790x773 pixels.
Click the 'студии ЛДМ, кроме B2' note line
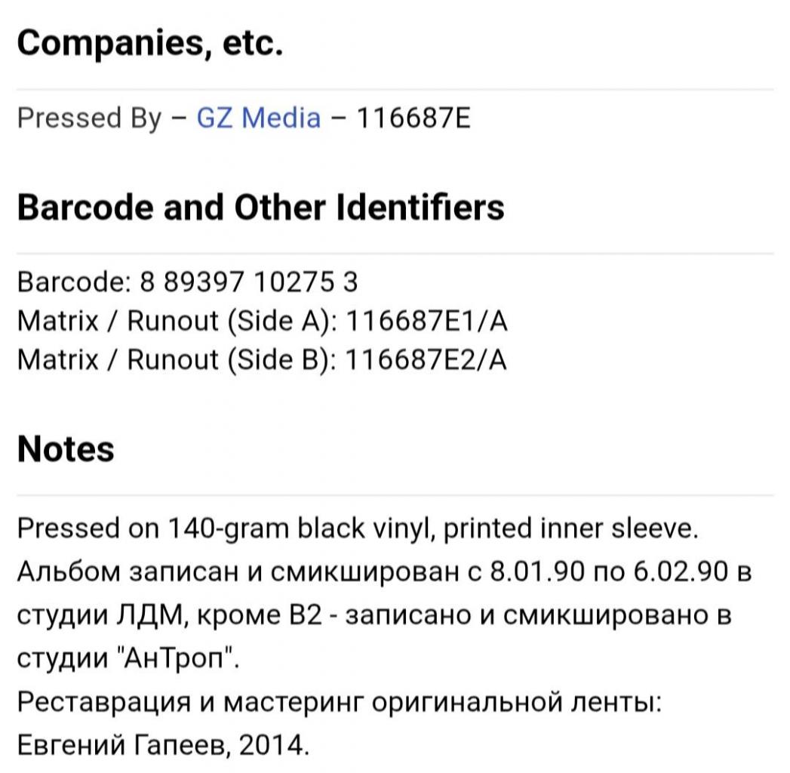(x=374, y=615)
